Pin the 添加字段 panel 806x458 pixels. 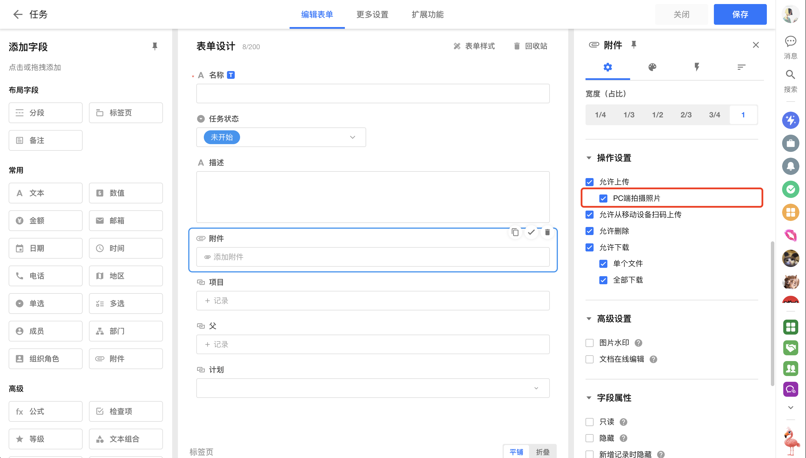(155, 47)
